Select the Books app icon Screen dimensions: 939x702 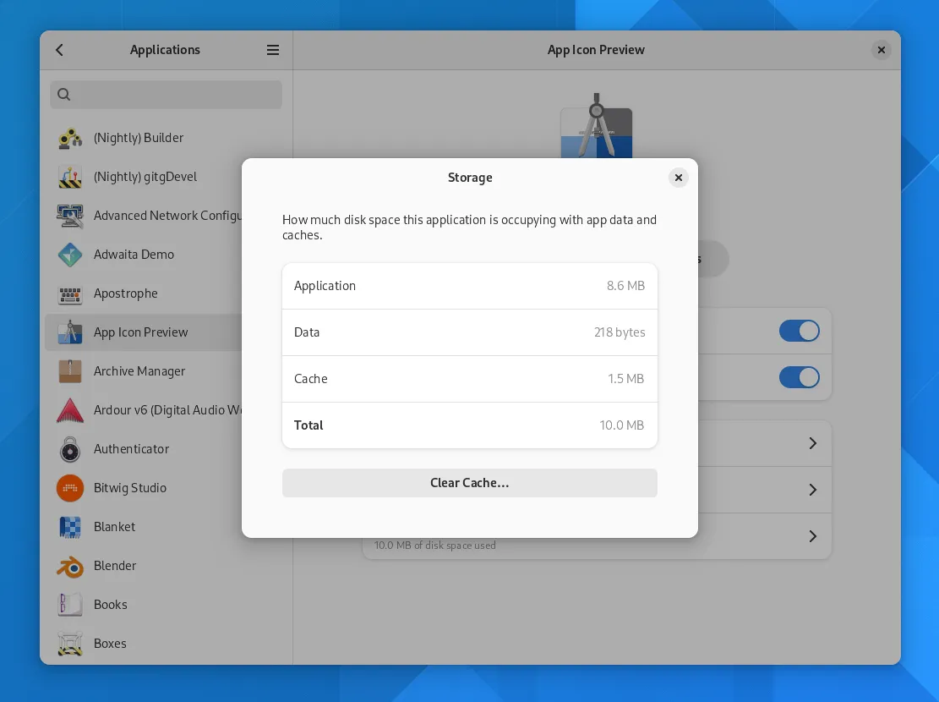(70, 604)
